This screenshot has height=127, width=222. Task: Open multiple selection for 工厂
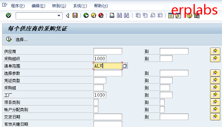pos(215,95)
